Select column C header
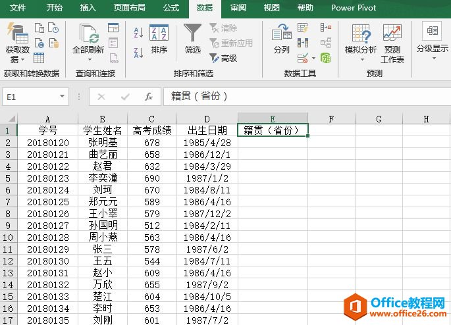 (x=152, y=119)
